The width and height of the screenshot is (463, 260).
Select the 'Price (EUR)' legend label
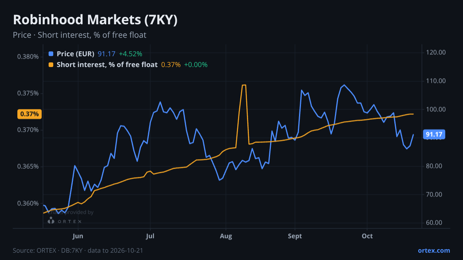(x=75, y=54)
